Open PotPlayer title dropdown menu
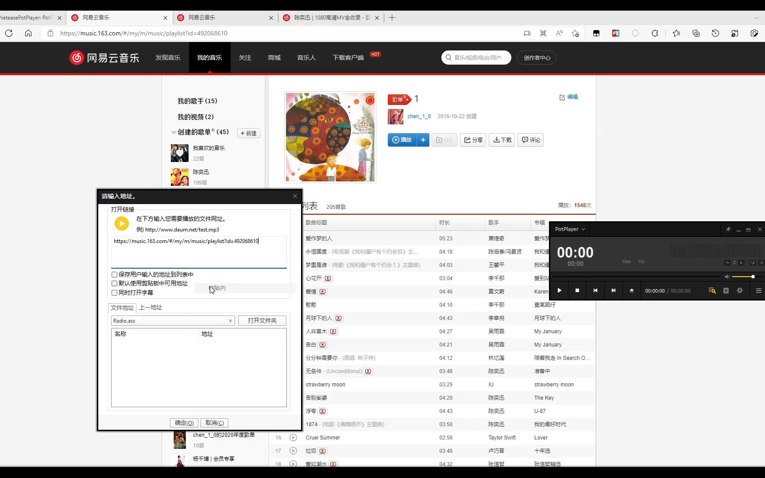 tap(570, 229)
